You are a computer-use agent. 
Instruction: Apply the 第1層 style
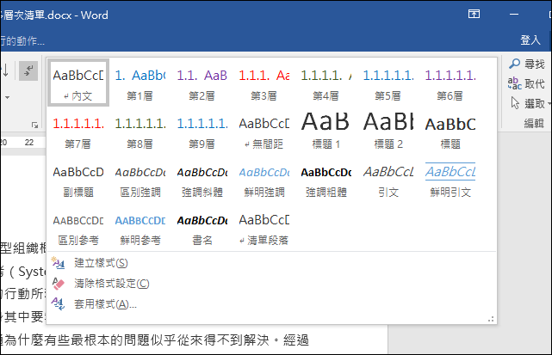coord(140,83)
